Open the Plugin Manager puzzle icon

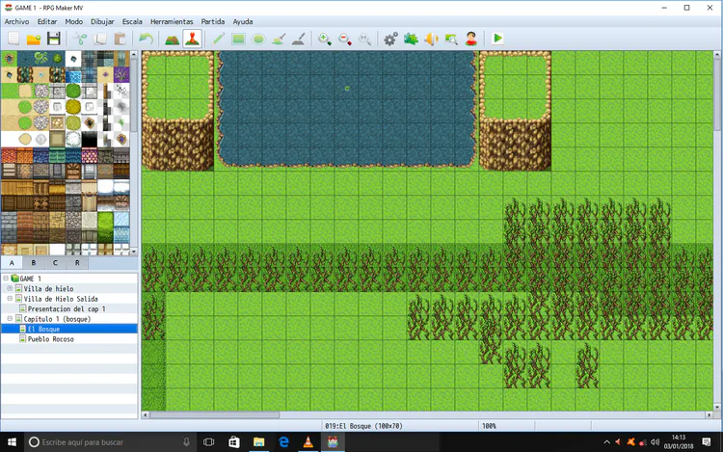(x=411, y=39)
